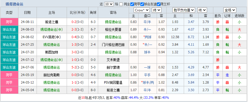Open the 1-1(1-0) score link

[x=78, y=83]
